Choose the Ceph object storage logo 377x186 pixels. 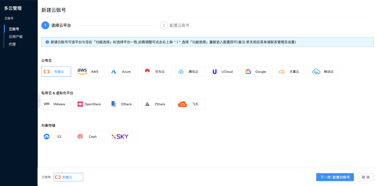coord(80,136)
